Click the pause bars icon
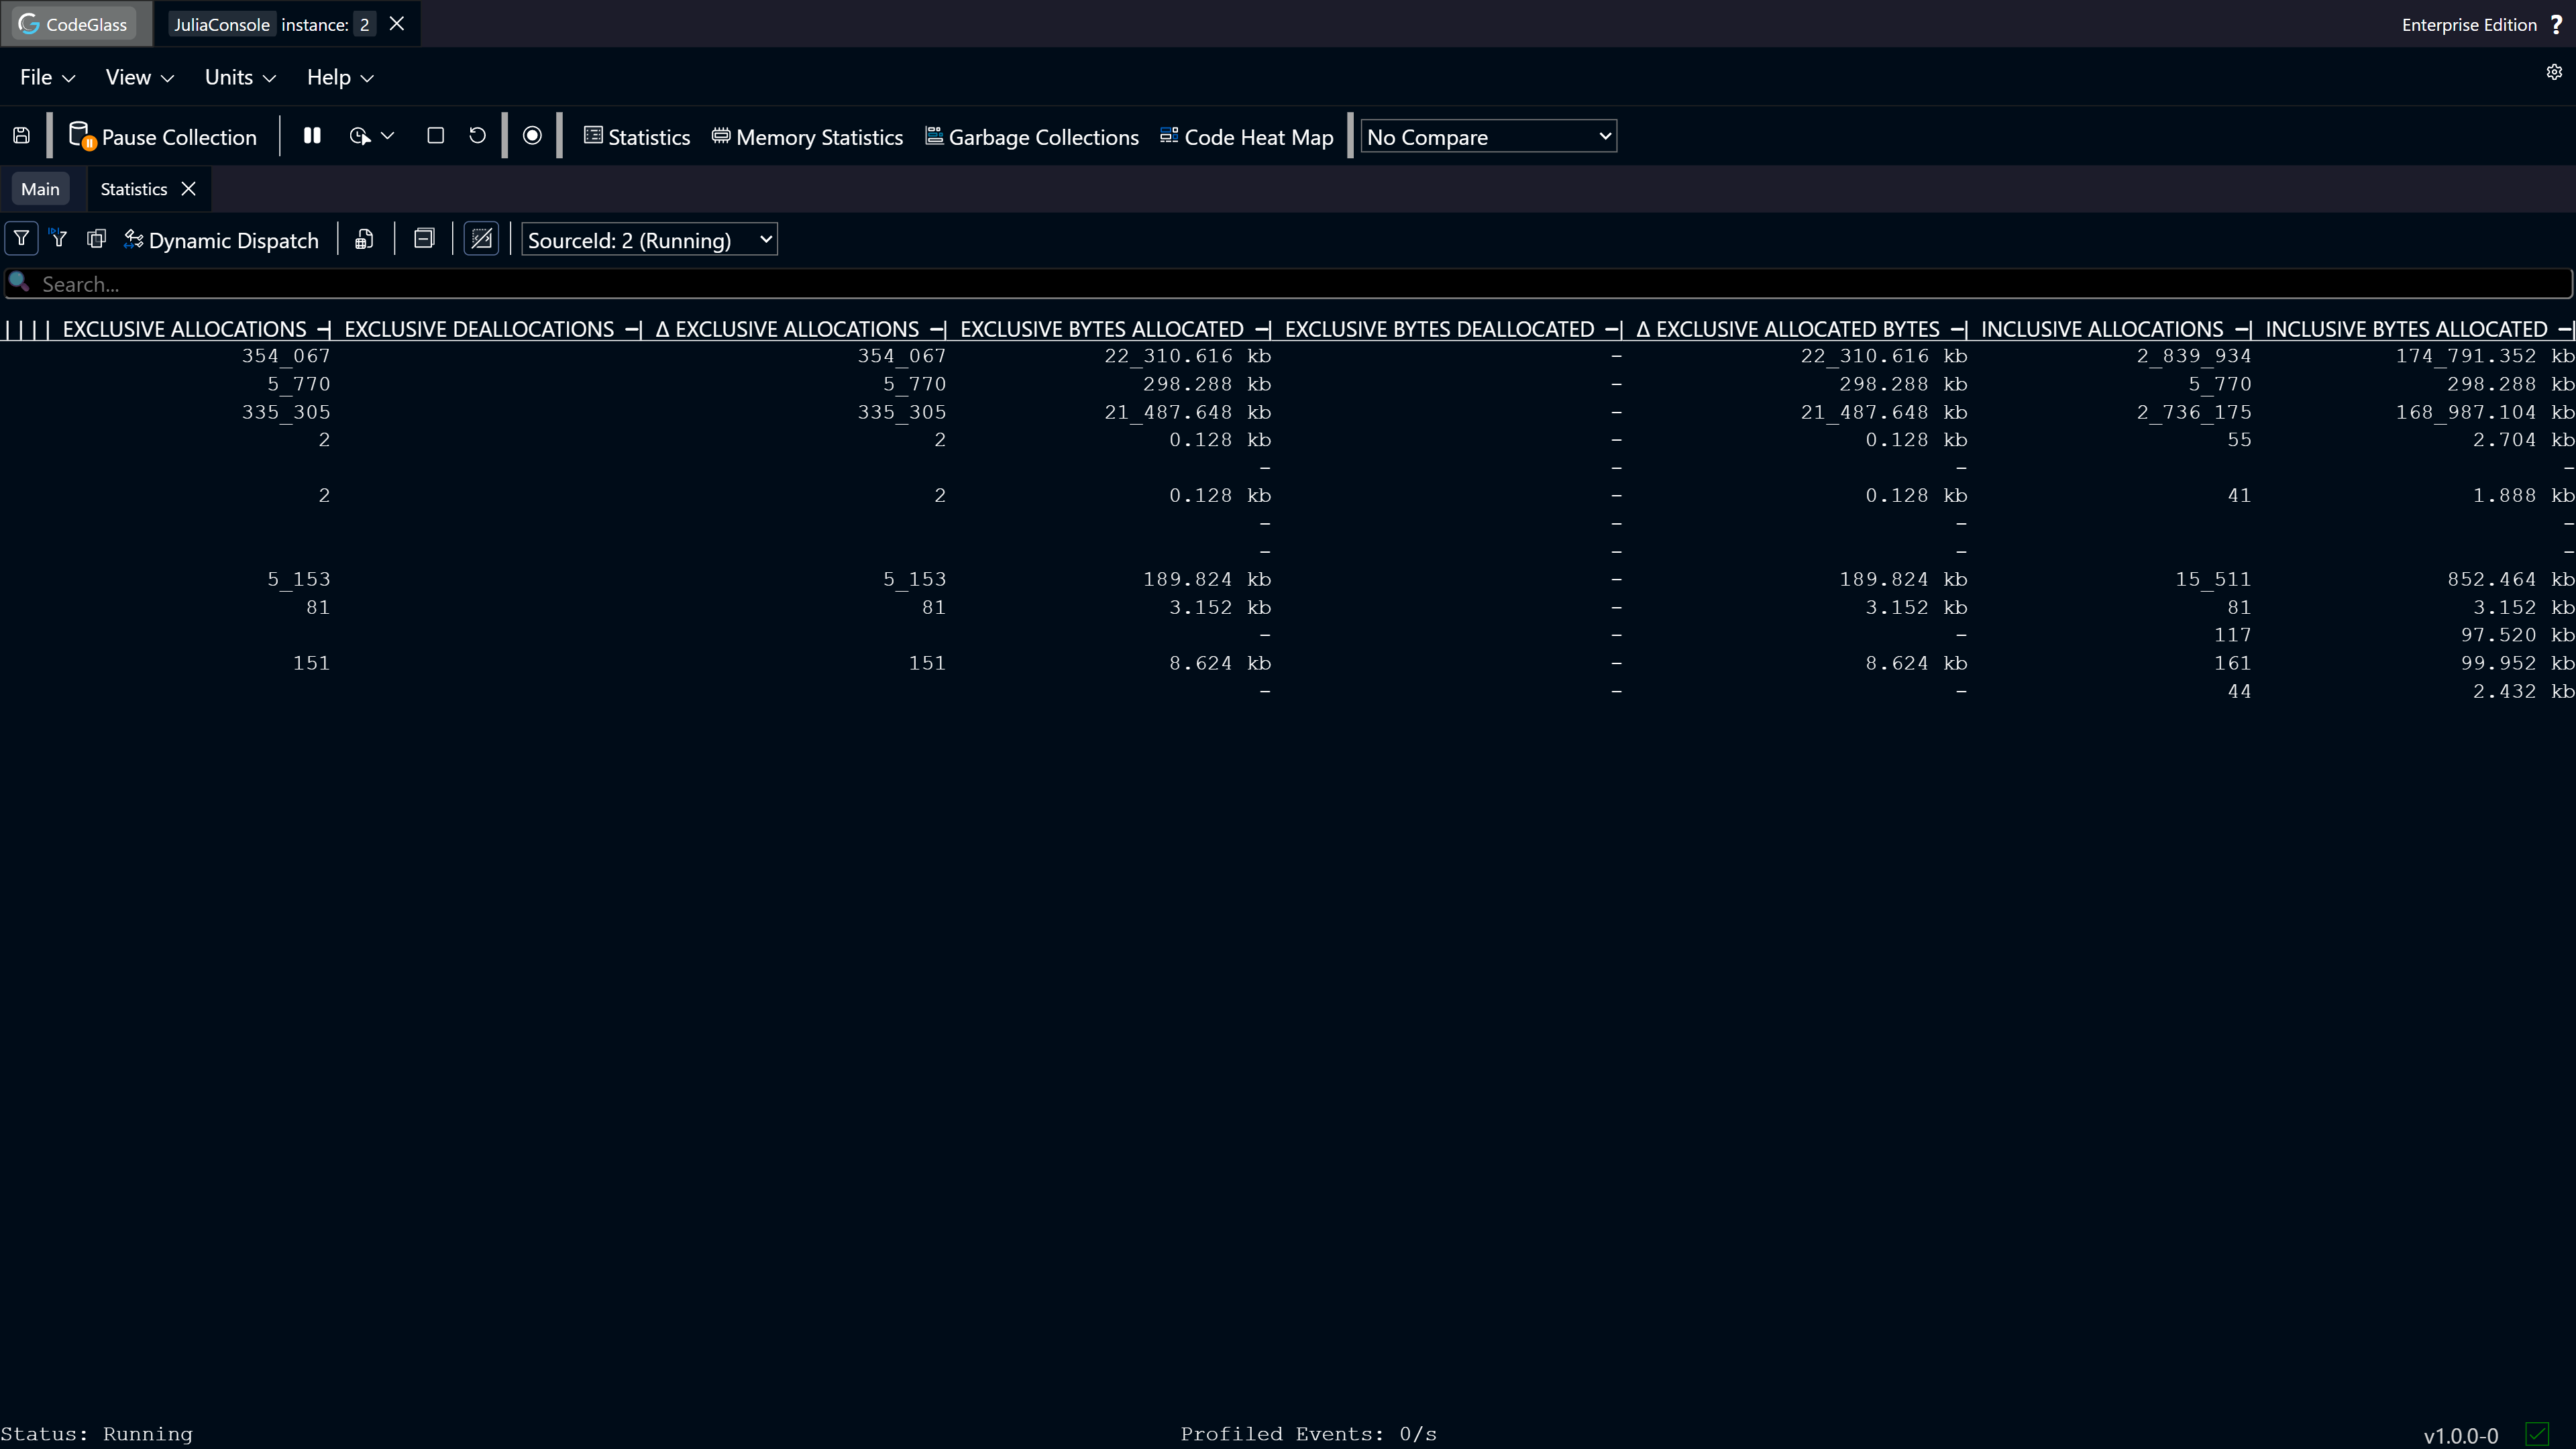2576x1449 pixels. 312,136
